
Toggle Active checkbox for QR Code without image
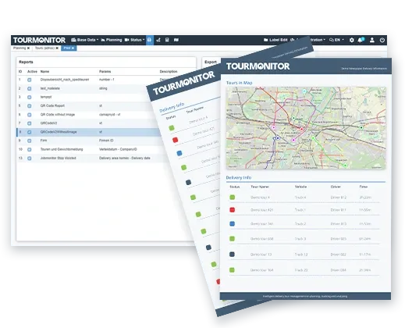[x=30, y=115]
